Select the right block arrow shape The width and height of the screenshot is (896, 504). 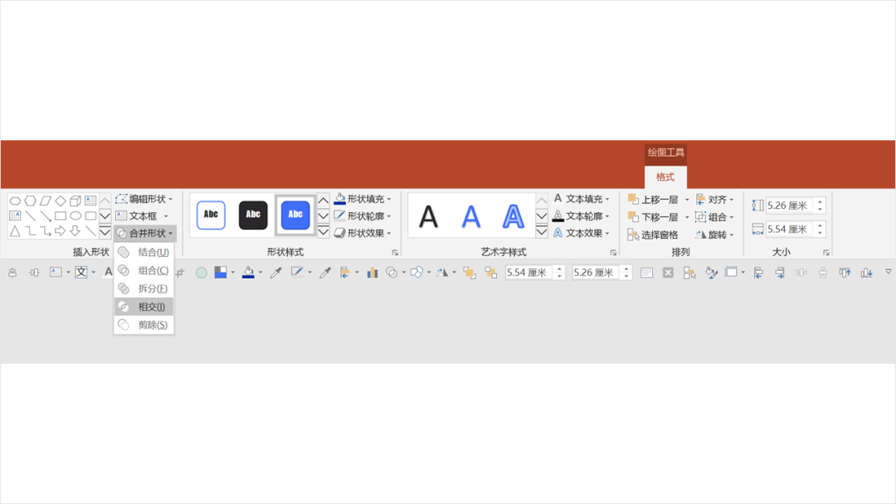coord(60,231)
